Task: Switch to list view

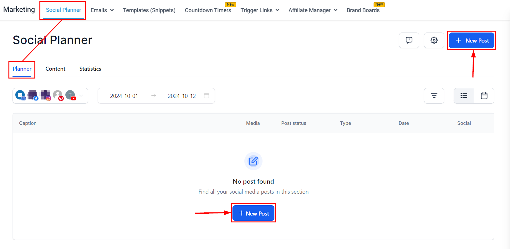Action: tap(464, 96)
